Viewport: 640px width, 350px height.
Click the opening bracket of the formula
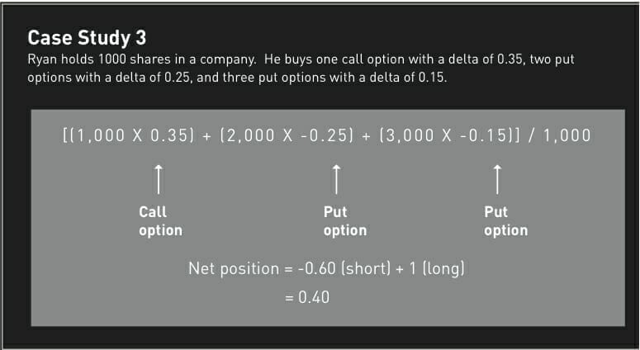pos(65,135)
